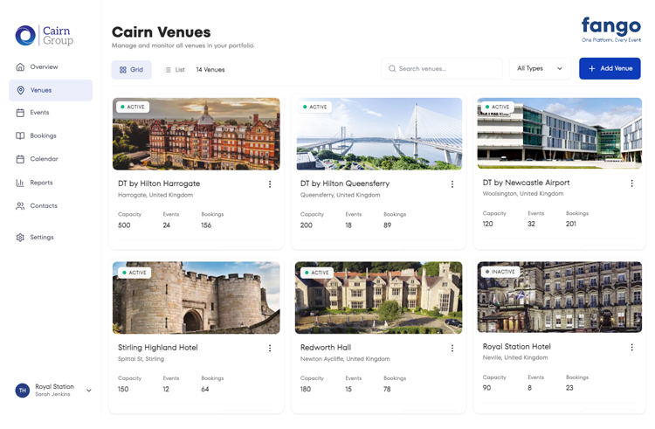655x429 pixels.
Task: Open the Royal Station Hotel title
Action: point(516,346)
